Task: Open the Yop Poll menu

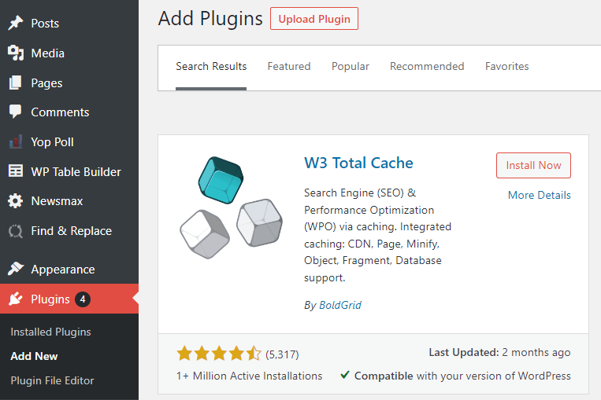Action: click(52, 142)
